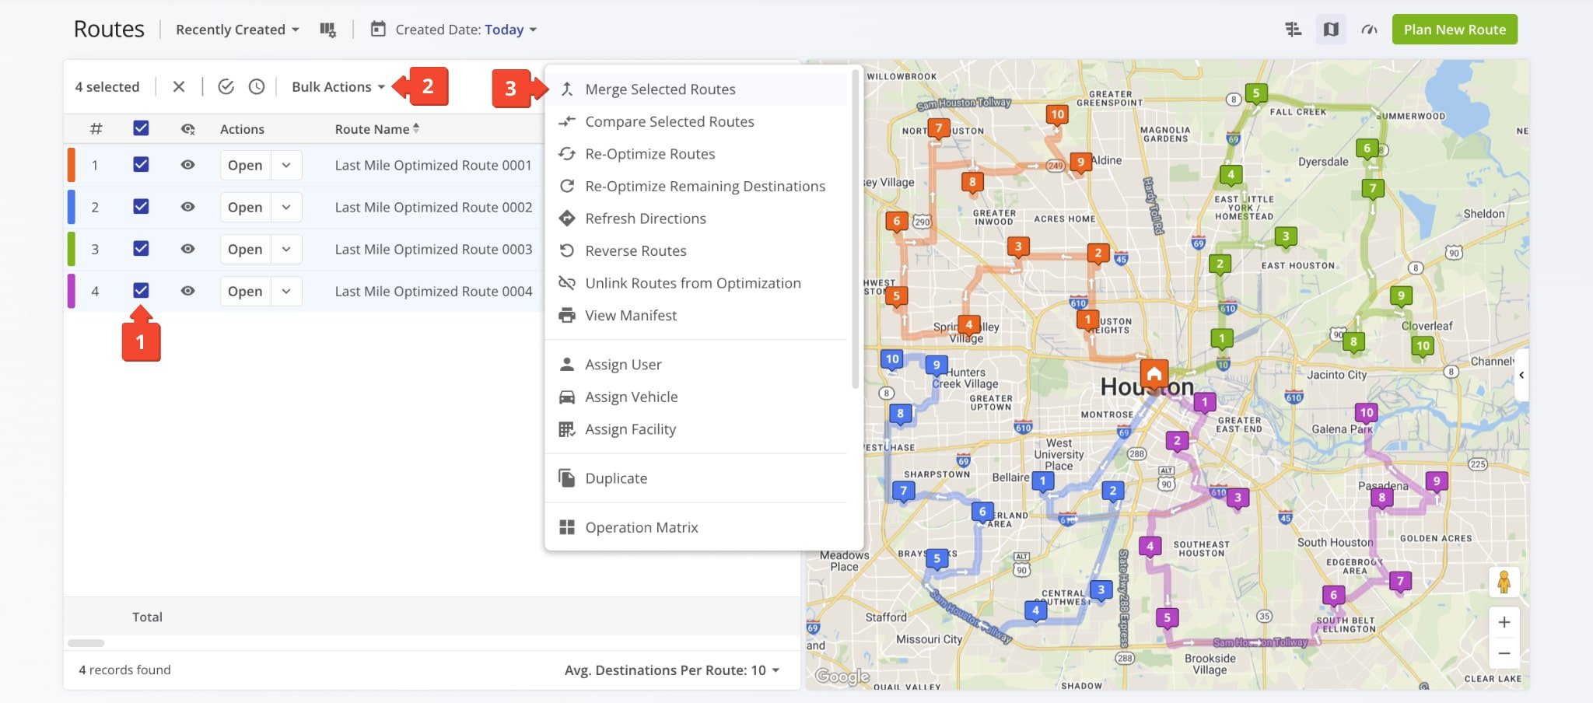
Task: Click the zoom-in control on the map
Action: click(1504, 621)
